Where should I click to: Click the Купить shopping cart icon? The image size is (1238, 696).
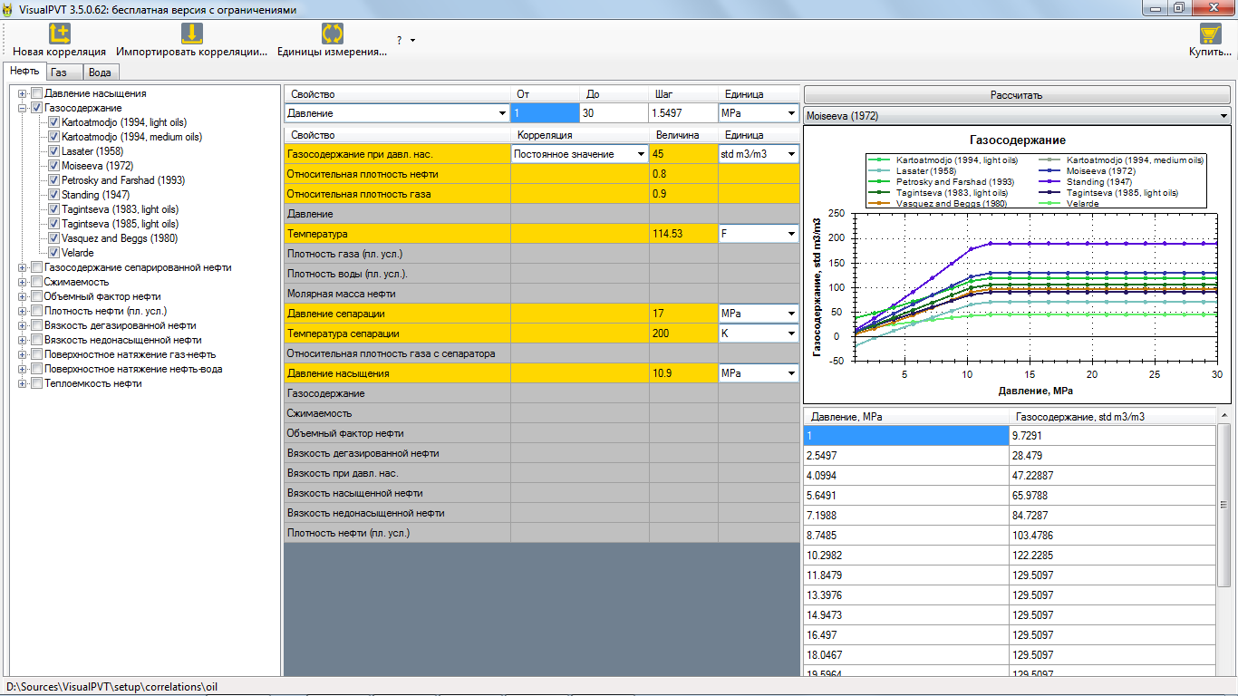(x=1209, y=34)
